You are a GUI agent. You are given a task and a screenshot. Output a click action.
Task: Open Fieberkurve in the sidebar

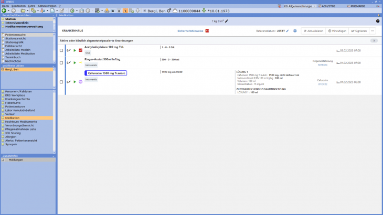pyautogui.click(x=15, y=102)
